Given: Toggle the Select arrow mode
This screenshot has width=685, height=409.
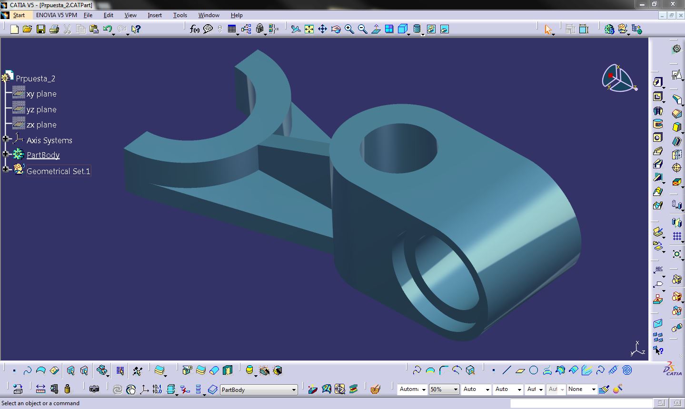Looking at the screenshot, I should 548,29.
